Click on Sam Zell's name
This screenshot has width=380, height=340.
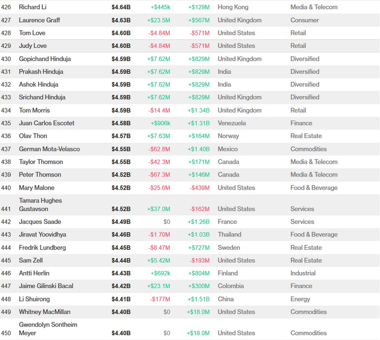(33, 260)
